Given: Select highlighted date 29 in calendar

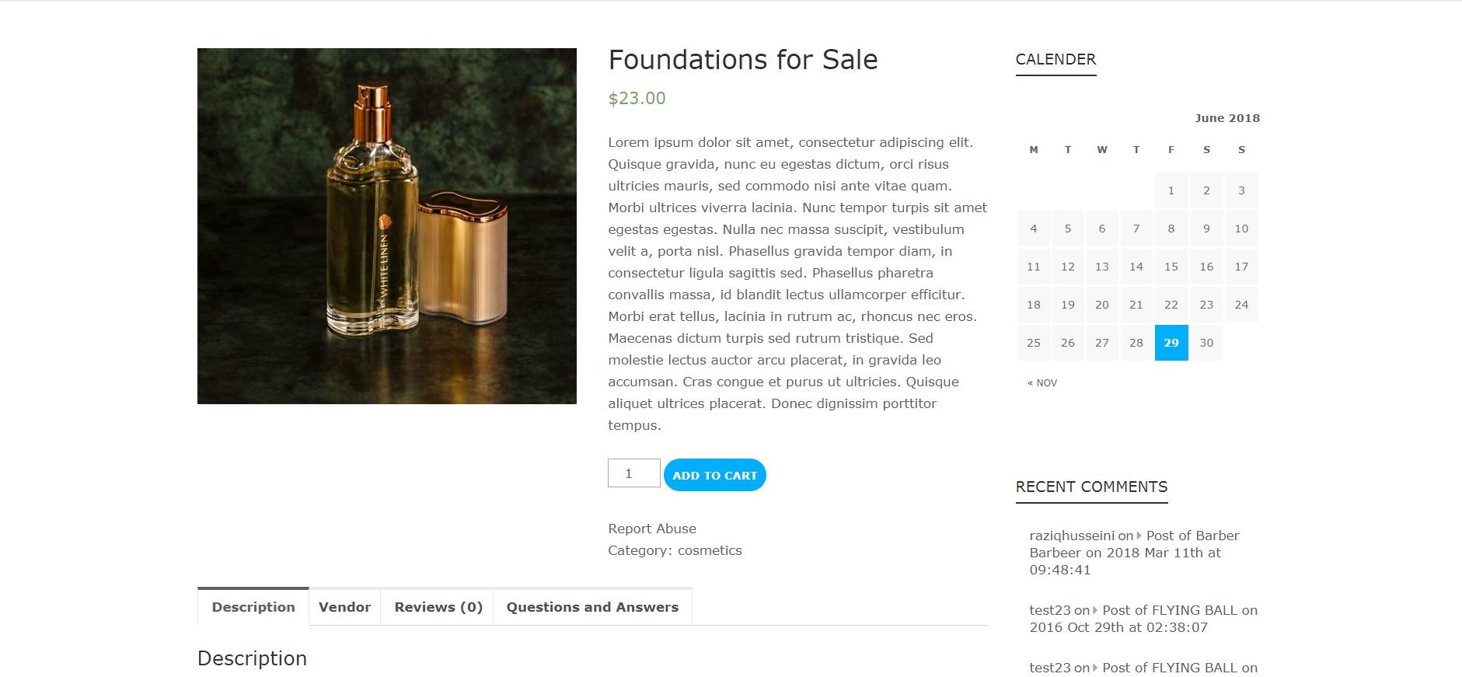Looking at the screenshot, I should point(1171,343).
